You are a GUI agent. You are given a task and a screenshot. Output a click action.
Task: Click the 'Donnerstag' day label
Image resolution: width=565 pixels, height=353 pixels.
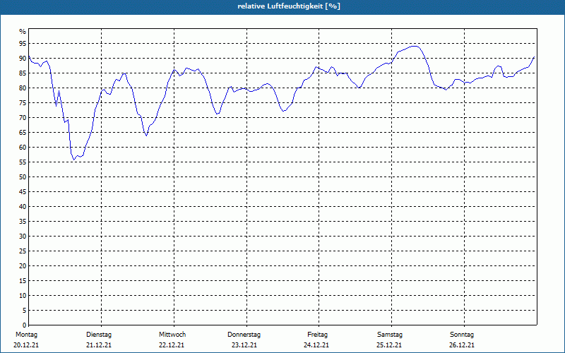[244, 335]
